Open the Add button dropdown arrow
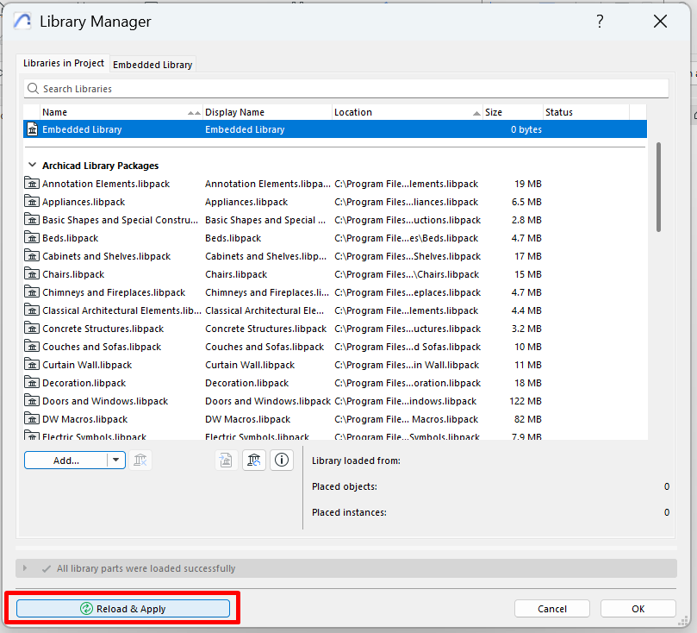The image size is (697, 633). (x=115, y=460)
